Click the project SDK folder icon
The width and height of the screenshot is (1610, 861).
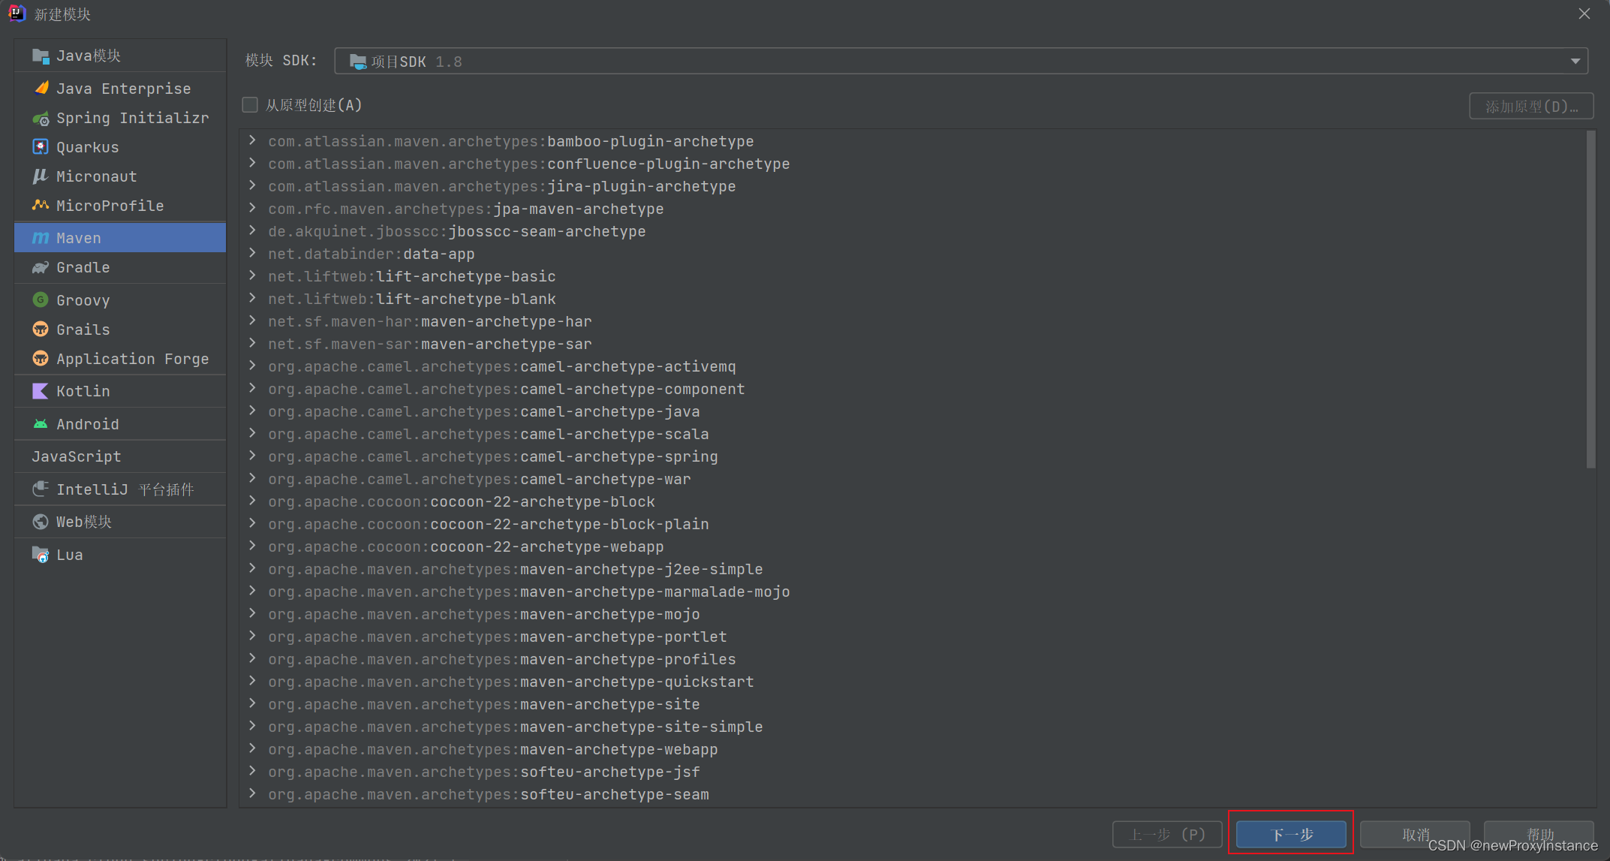pos(358,62)
